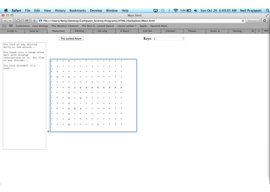Click the Safari back arrow
Screen dimensions: 270x192
pos(5,21)
